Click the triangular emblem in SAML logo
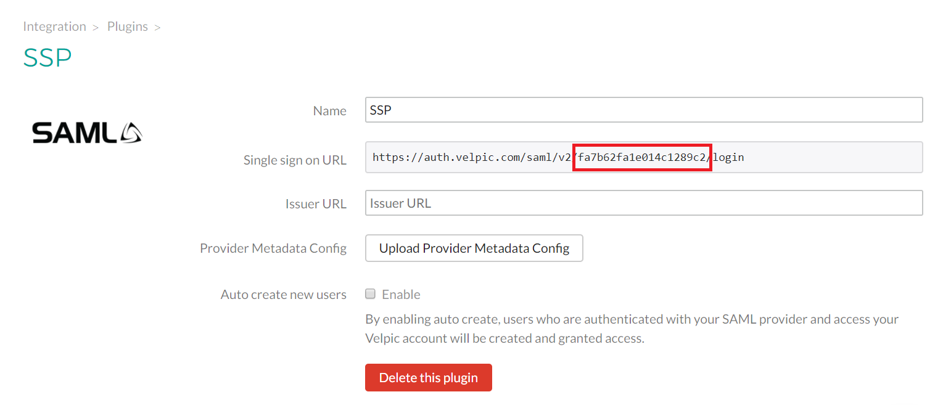 point(130,132)
